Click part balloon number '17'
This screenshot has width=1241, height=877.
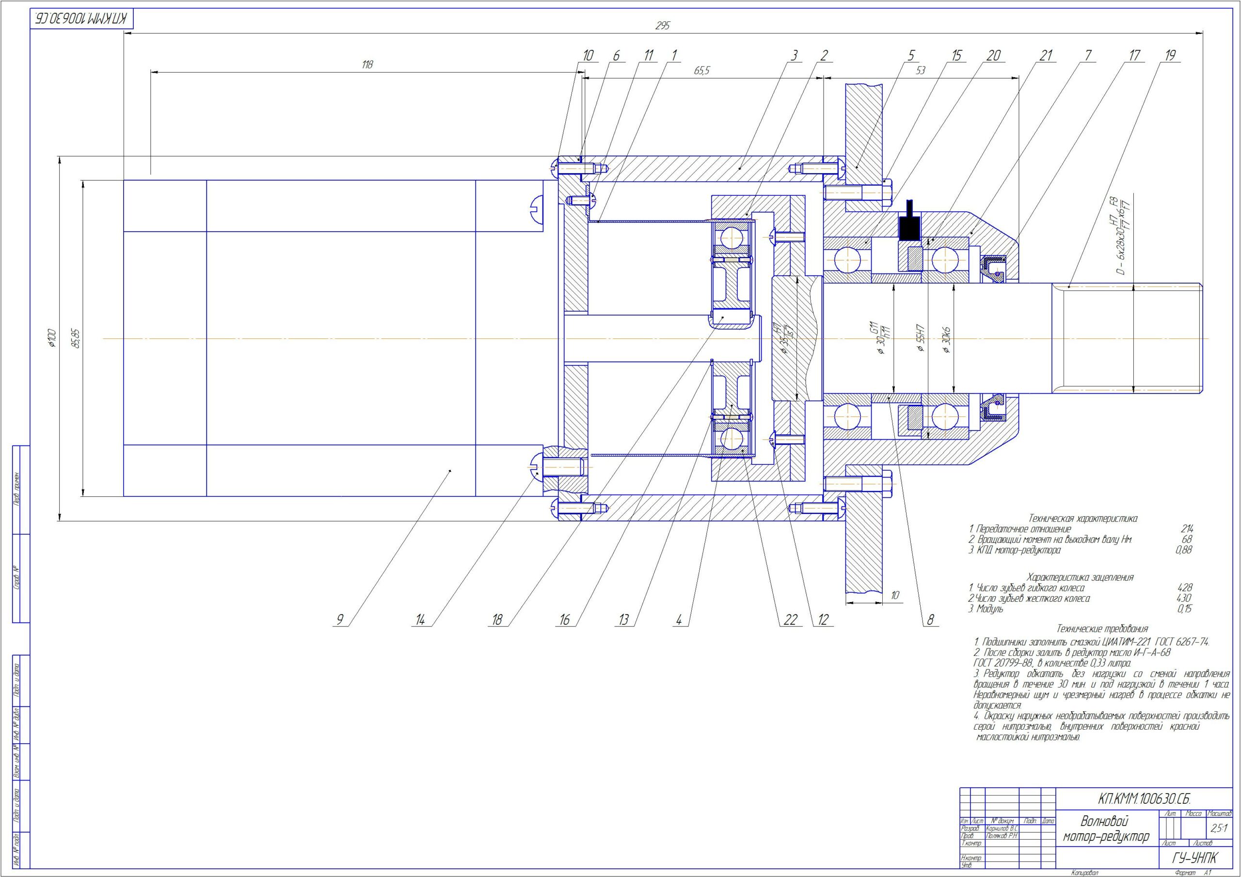click(x=1134, y=56)
